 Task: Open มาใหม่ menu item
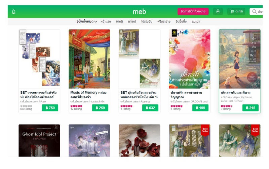tap(132, 22)
